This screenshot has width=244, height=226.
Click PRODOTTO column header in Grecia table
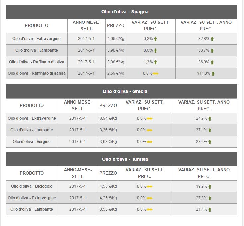click(x=32, y=105)
